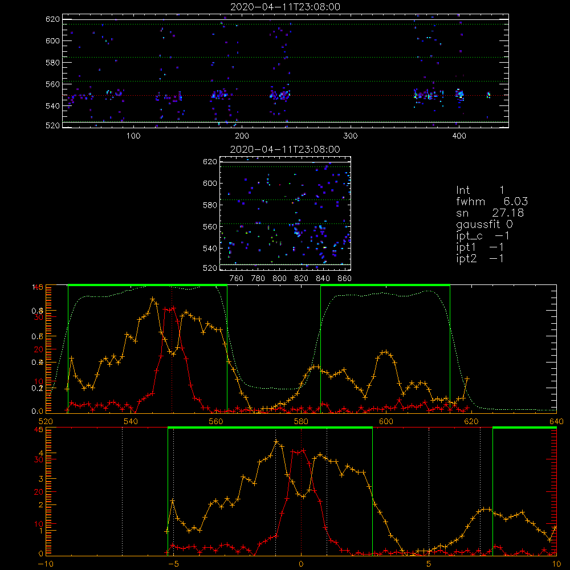Click x-axis label 820 on middle plot

click(x=302, y=279)
